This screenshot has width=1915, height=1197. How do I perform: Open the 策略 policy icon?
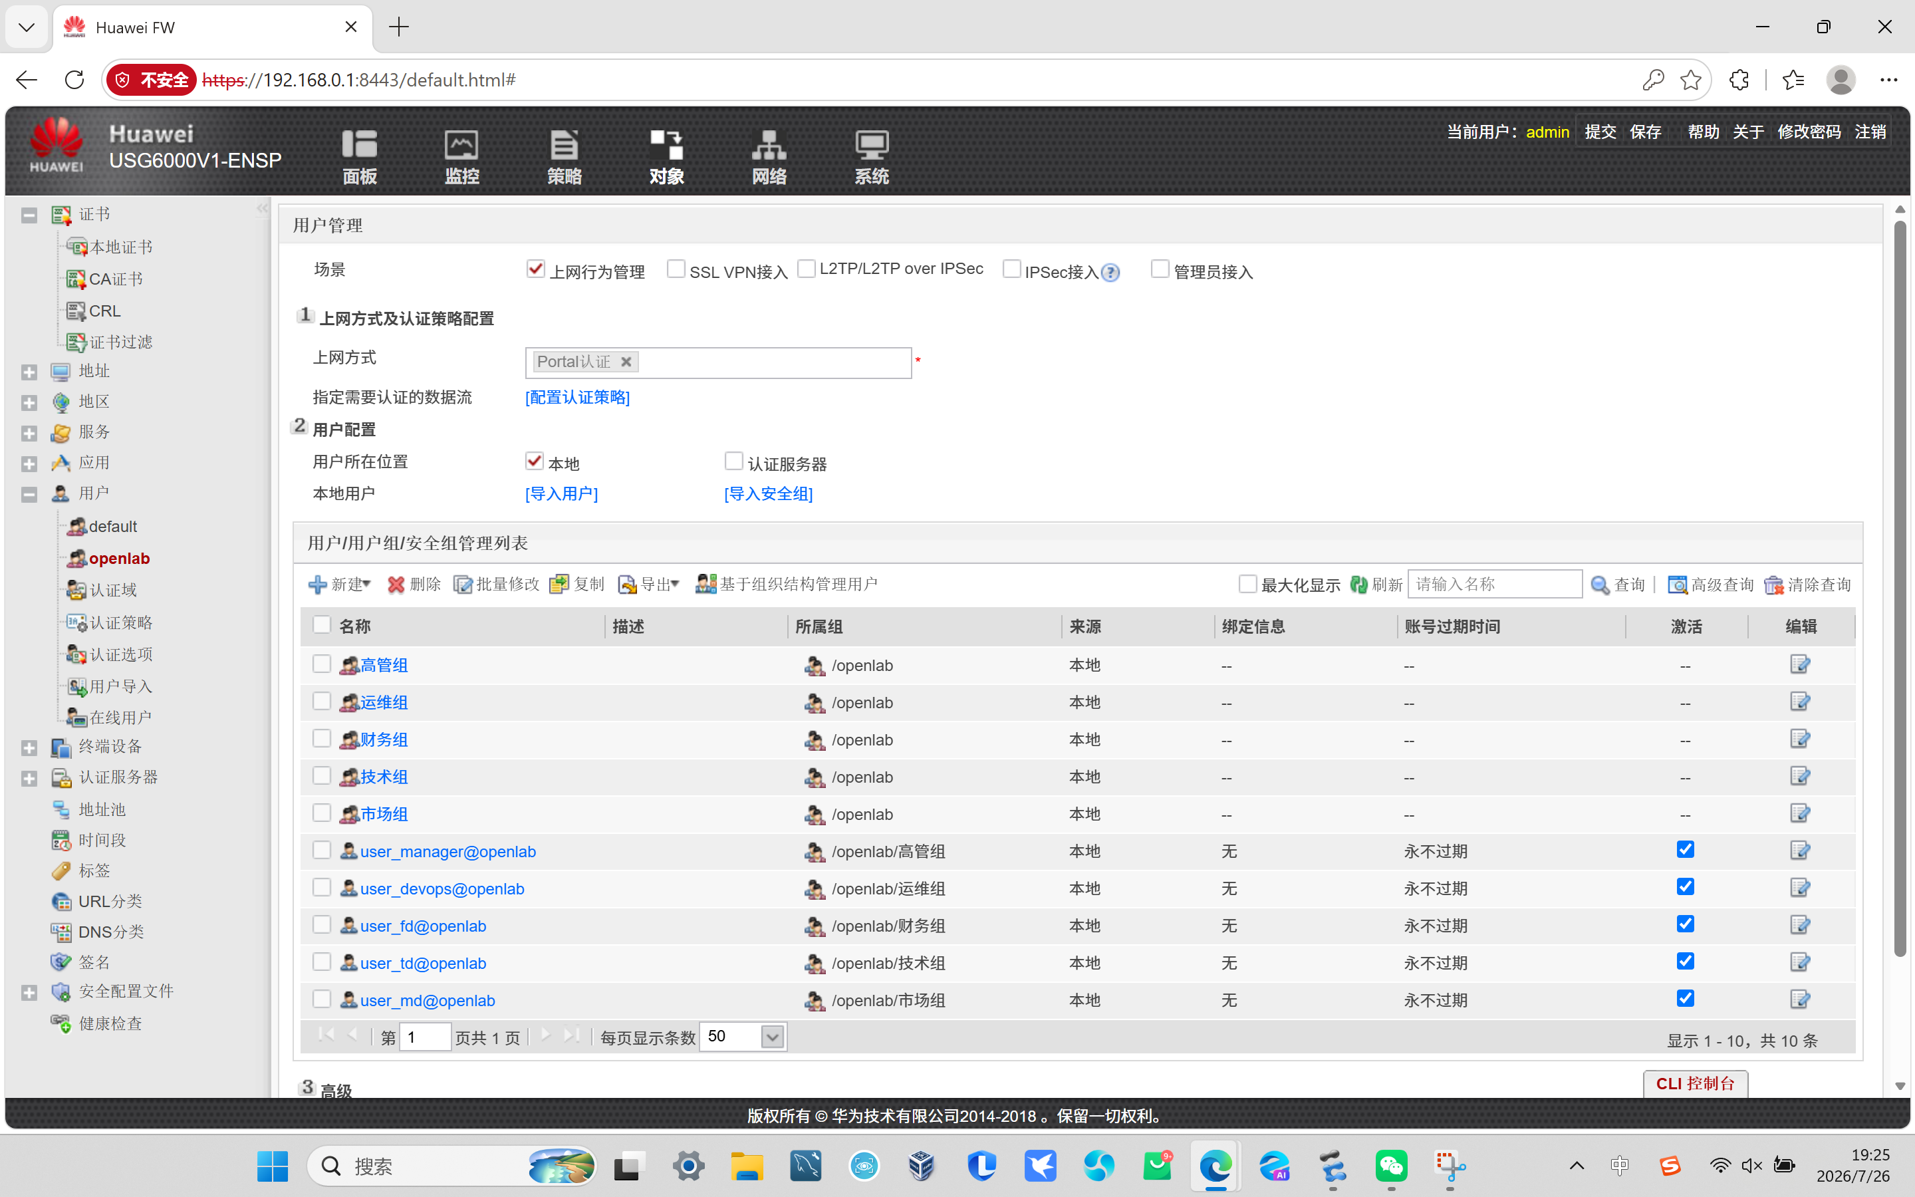(565, 157)
